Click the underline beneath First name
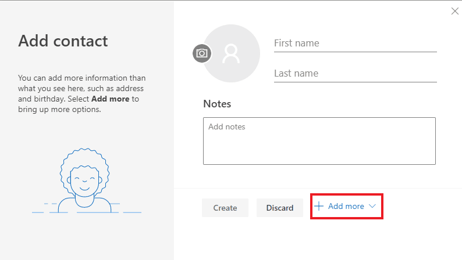Screen dimensions: 462x260 [x=356, y=52]
